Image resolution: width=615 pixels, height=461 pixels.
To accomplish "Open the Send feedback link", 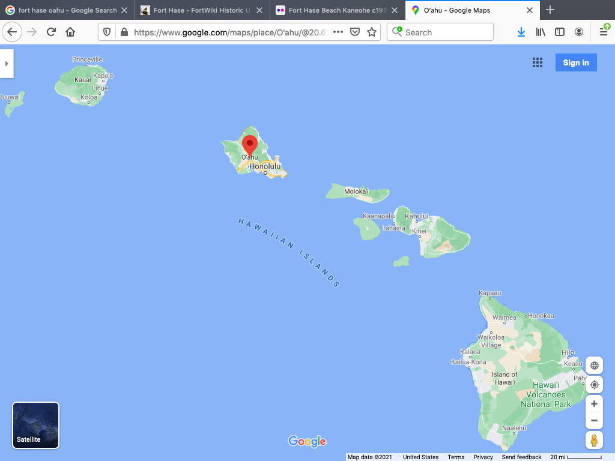I will [x=521, y=457].
